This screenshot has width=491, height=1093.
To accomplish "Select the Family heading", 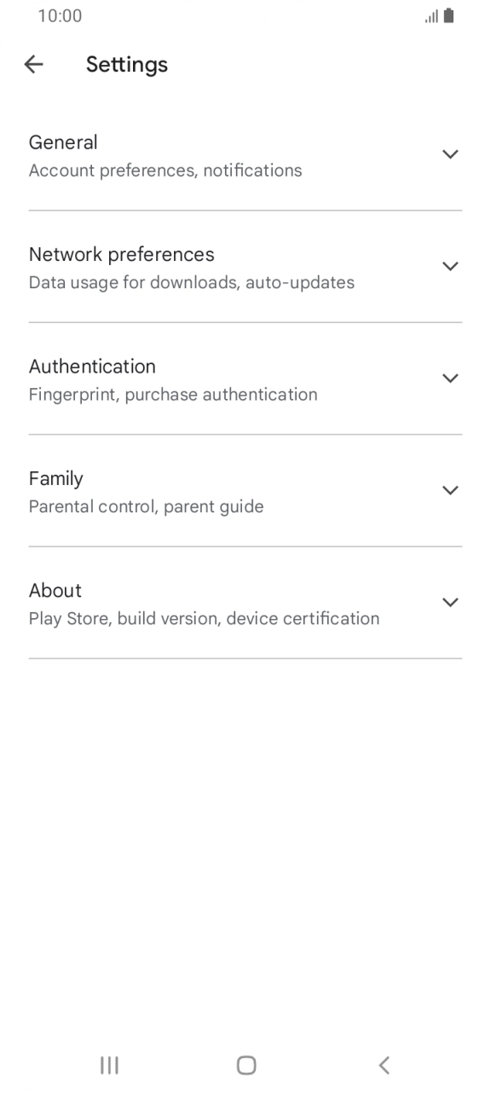I will point(56,478).
